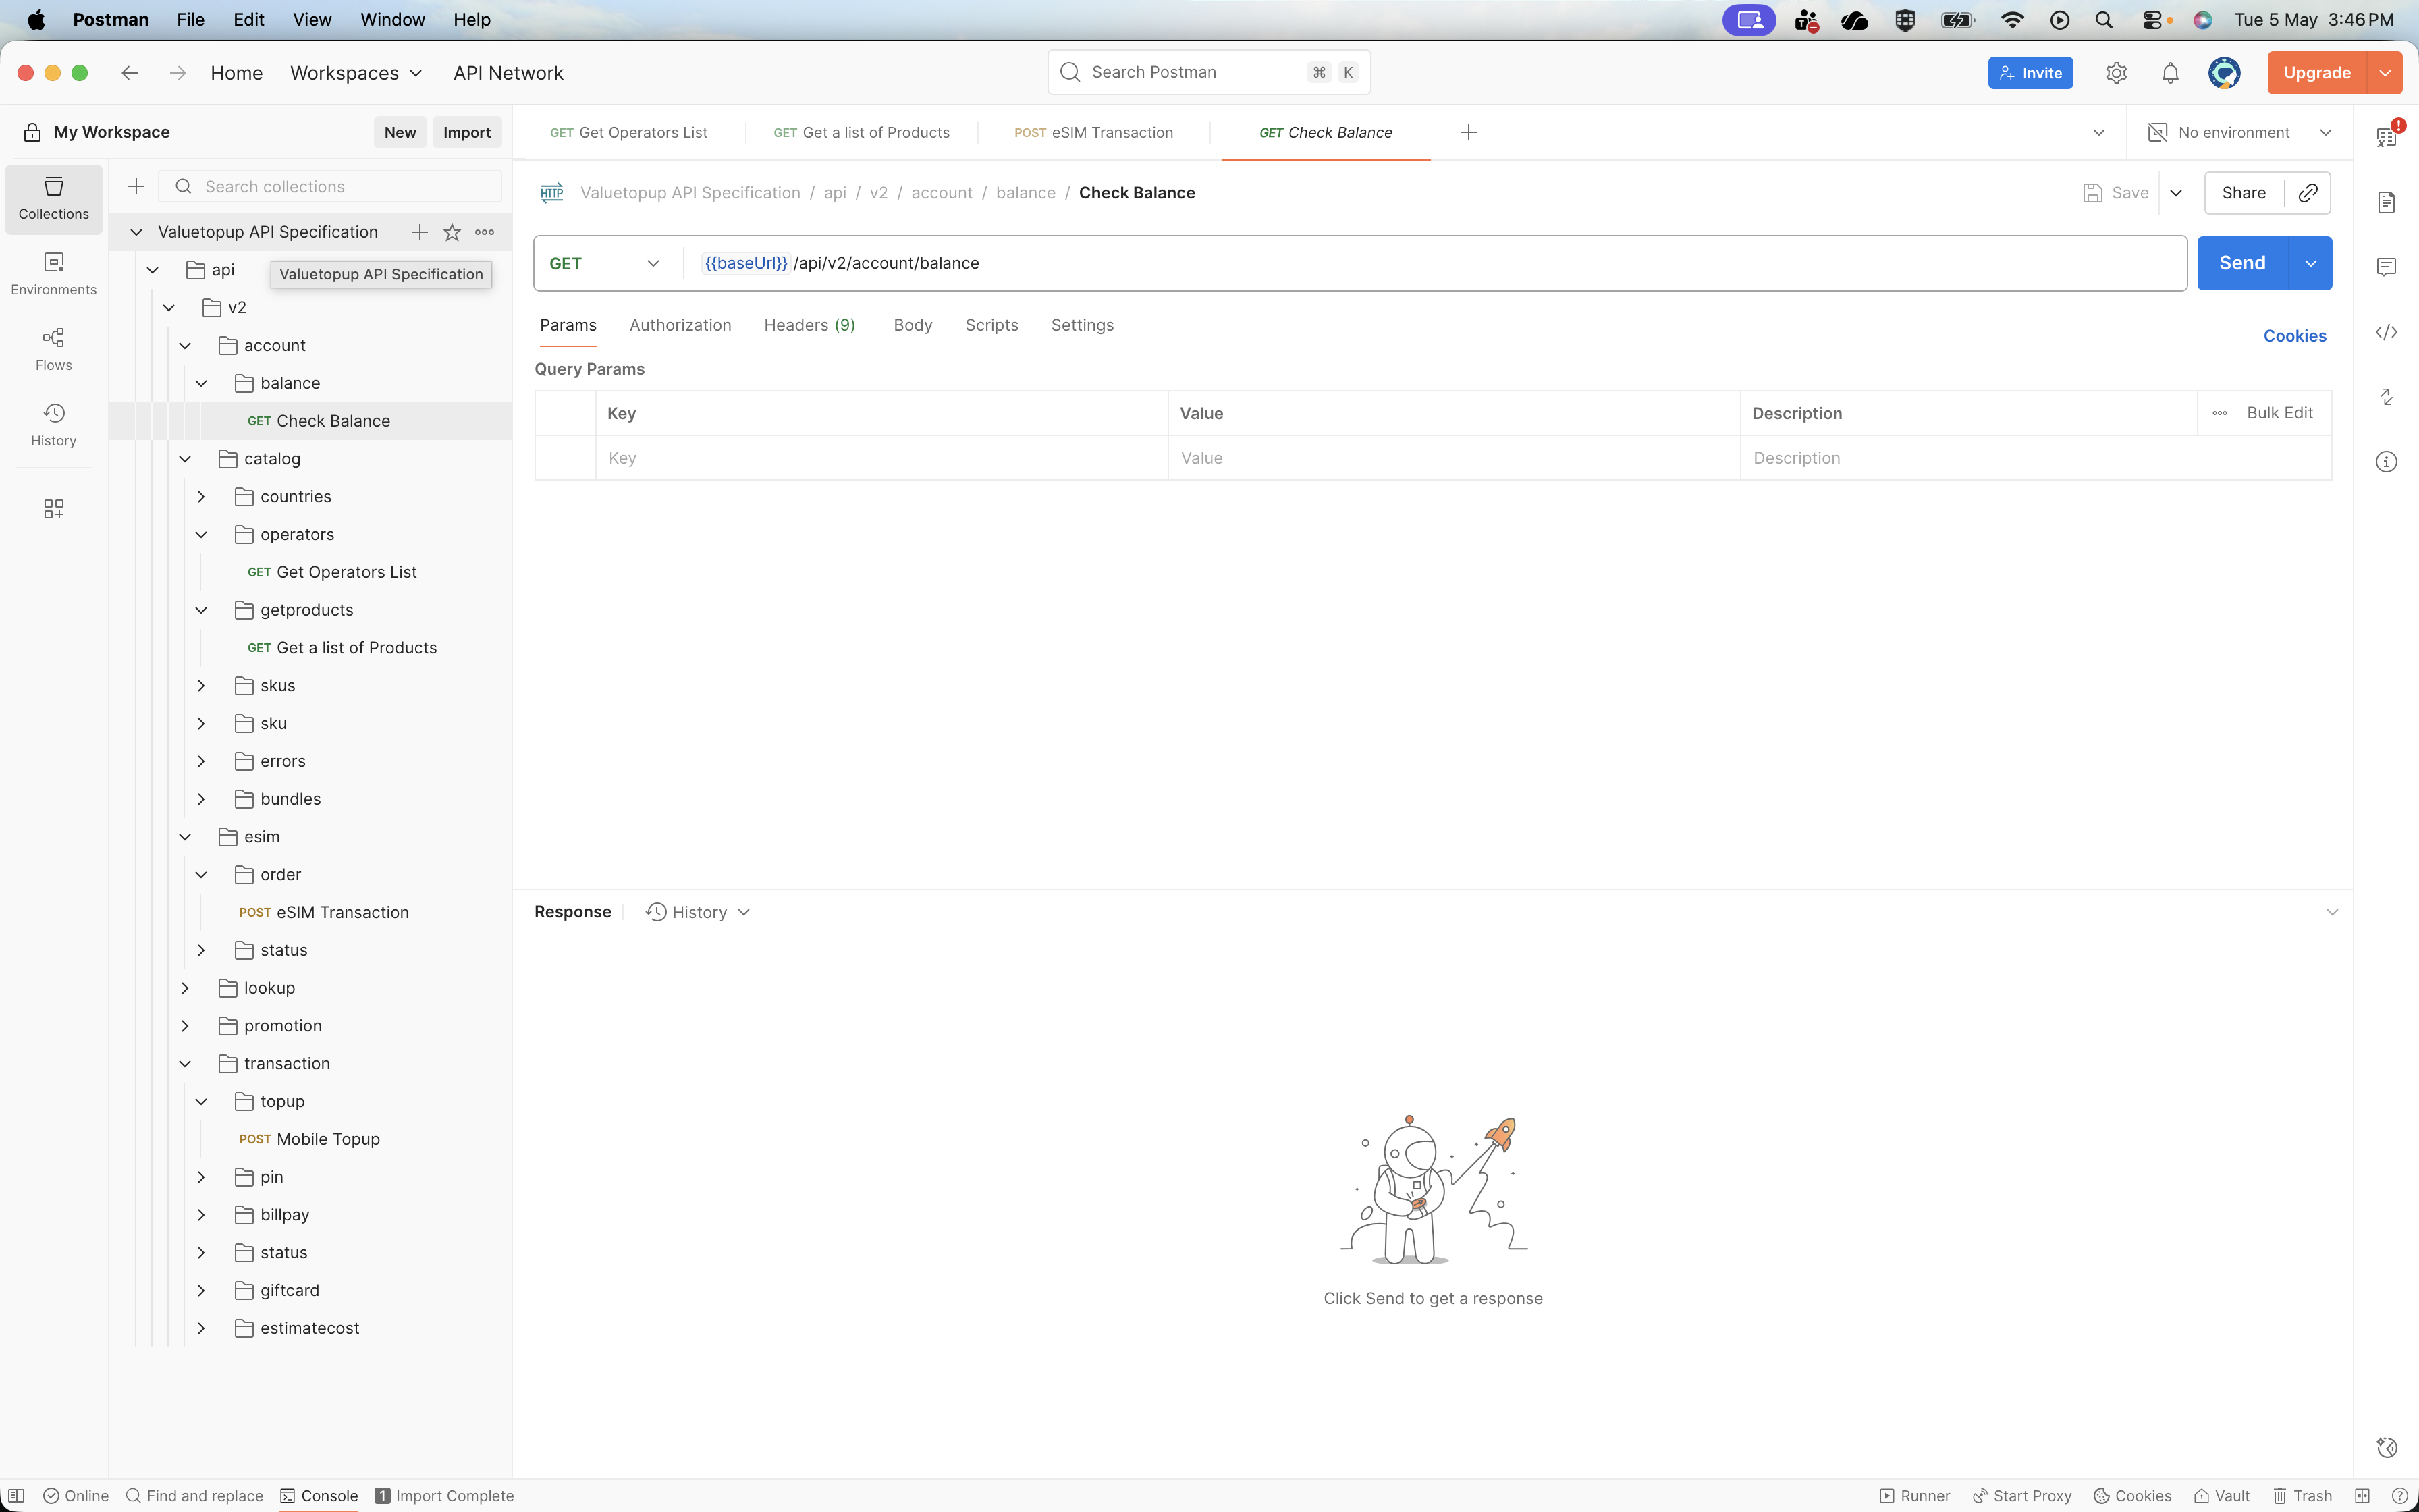Click the Share button
The height and width of the screenshot is (1512, 2419).
[2243, 193]
